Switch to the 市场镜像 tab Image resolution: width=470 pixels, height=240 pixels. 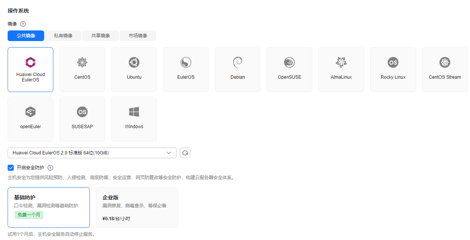coord(138,36)
